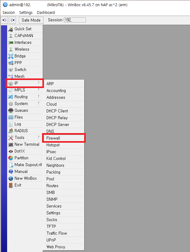190x252 pixels.
Task: Open Services from the IP submenu
Action: click(64, 206)
